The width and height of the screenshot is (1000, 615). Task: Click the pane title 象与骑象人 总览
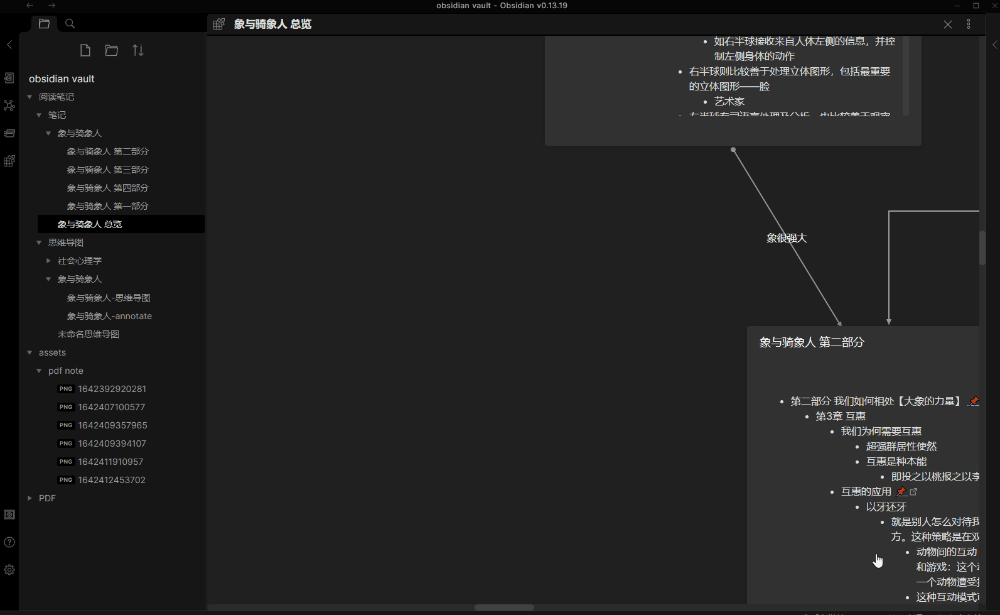coord(272,24)
